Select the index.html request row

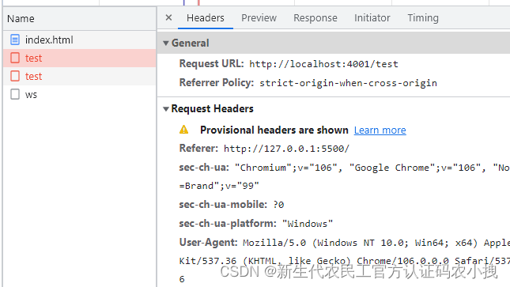coord(80,40)
